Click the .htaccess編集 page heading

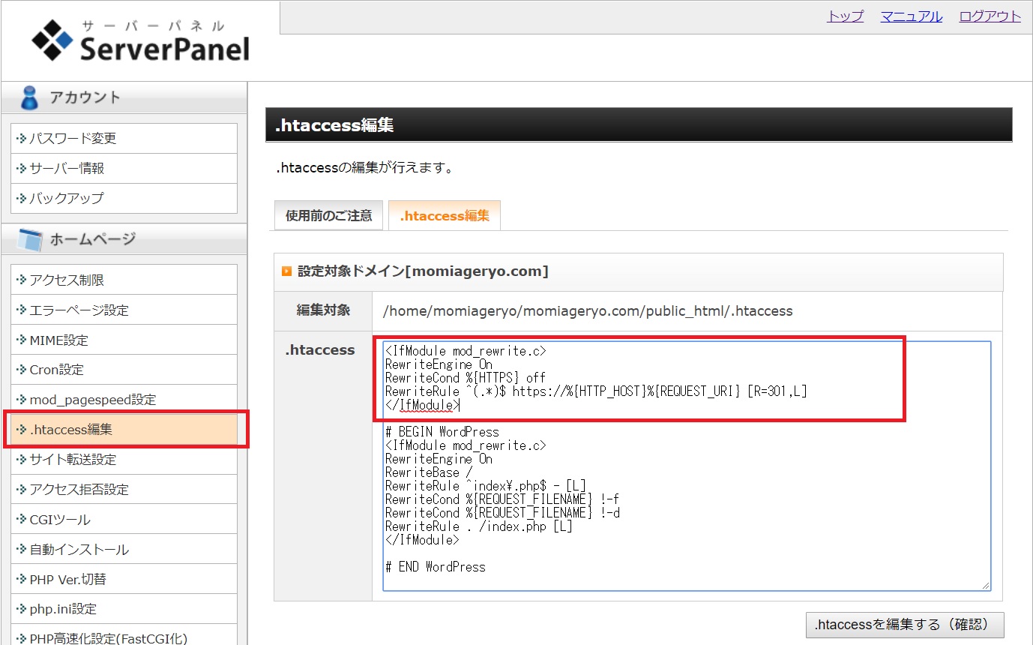click(334, 125)
